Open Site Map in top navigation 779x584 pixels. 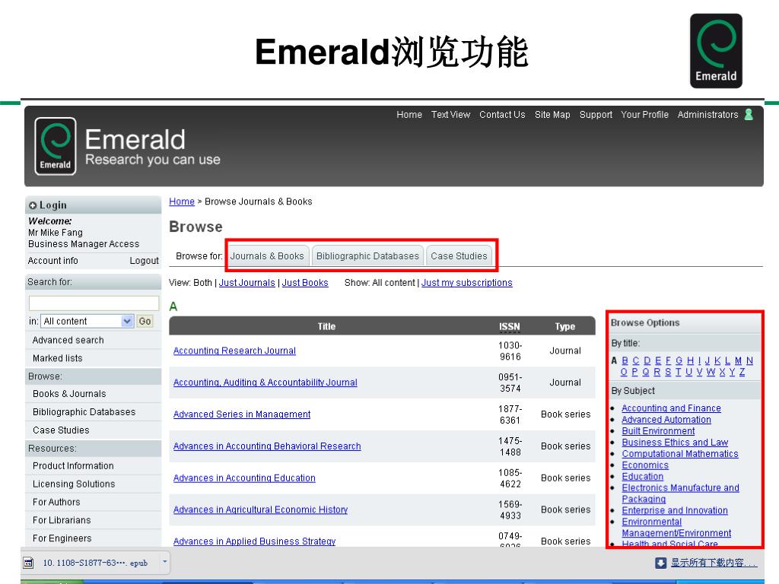(x=552, y=115)
